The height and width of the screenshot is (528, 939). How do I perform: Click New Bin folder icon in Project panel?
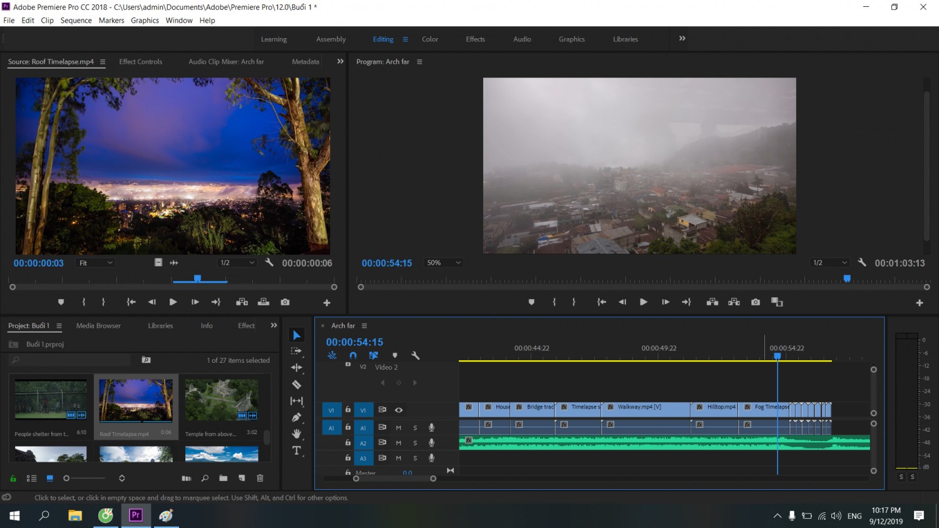(x=223, y=478)
